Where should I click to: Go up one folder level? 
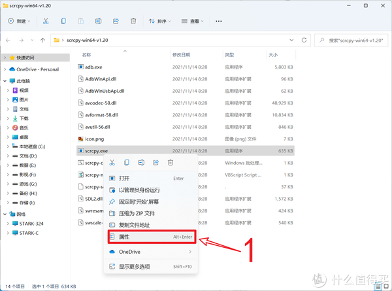click(42, 40)
